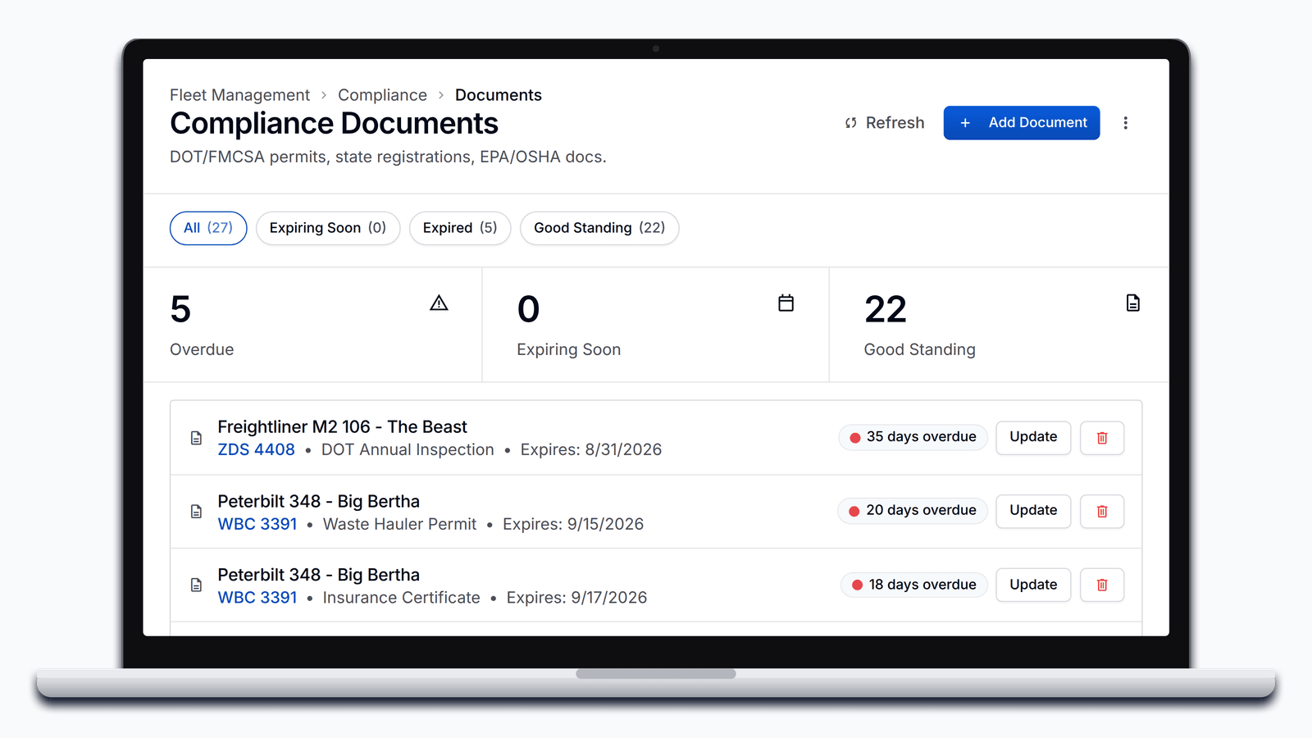Open vehicle link ZDS 4408

click(x=256, y=450)
